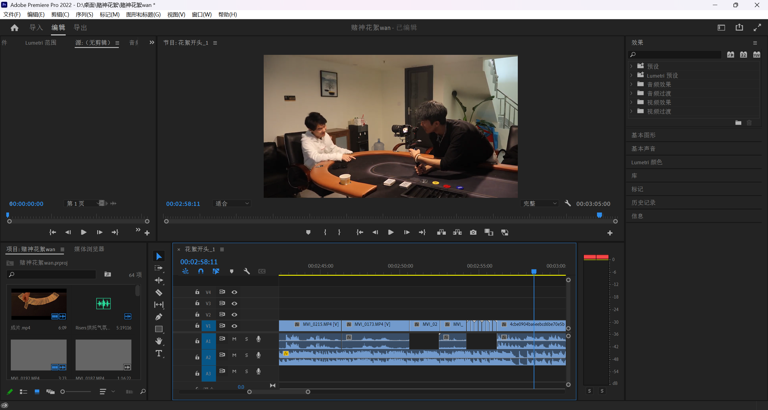This screenshot has height=410, width=768.
Task: Expand the 视频效果 folder
Action: point(631,103)
